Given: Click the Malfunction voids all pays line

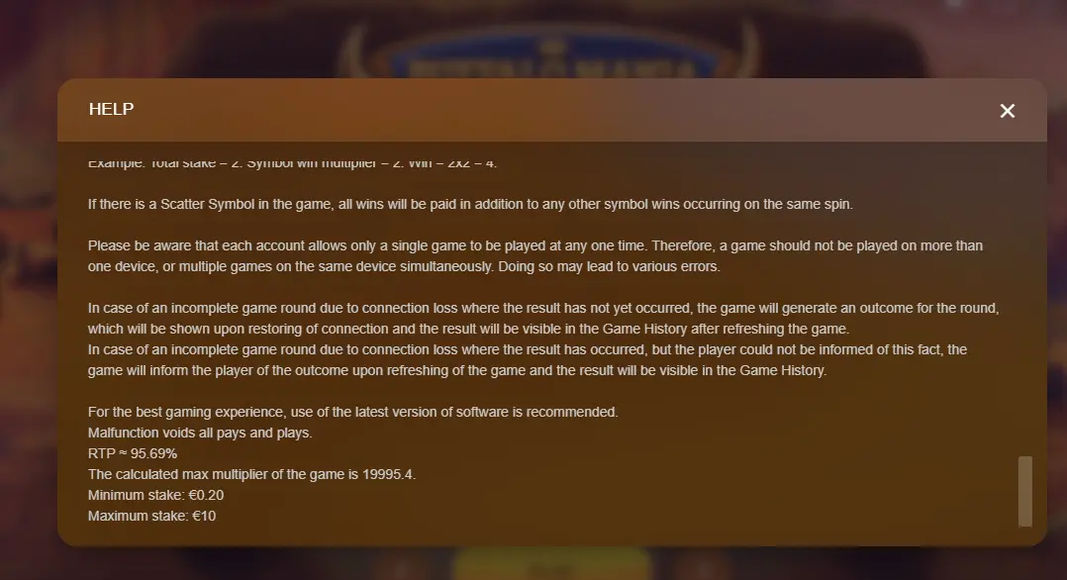Looking at the screenshot, I should tap(200, 433).
